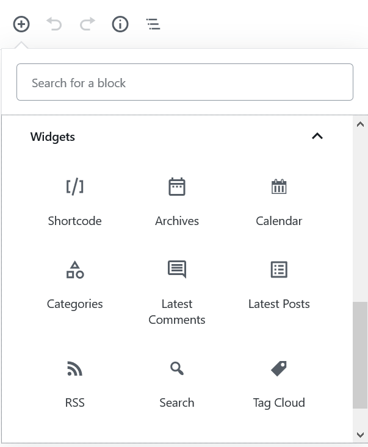Click the Widgets section heading
Viewport: 368px width, 447px height.
[52, 137]
